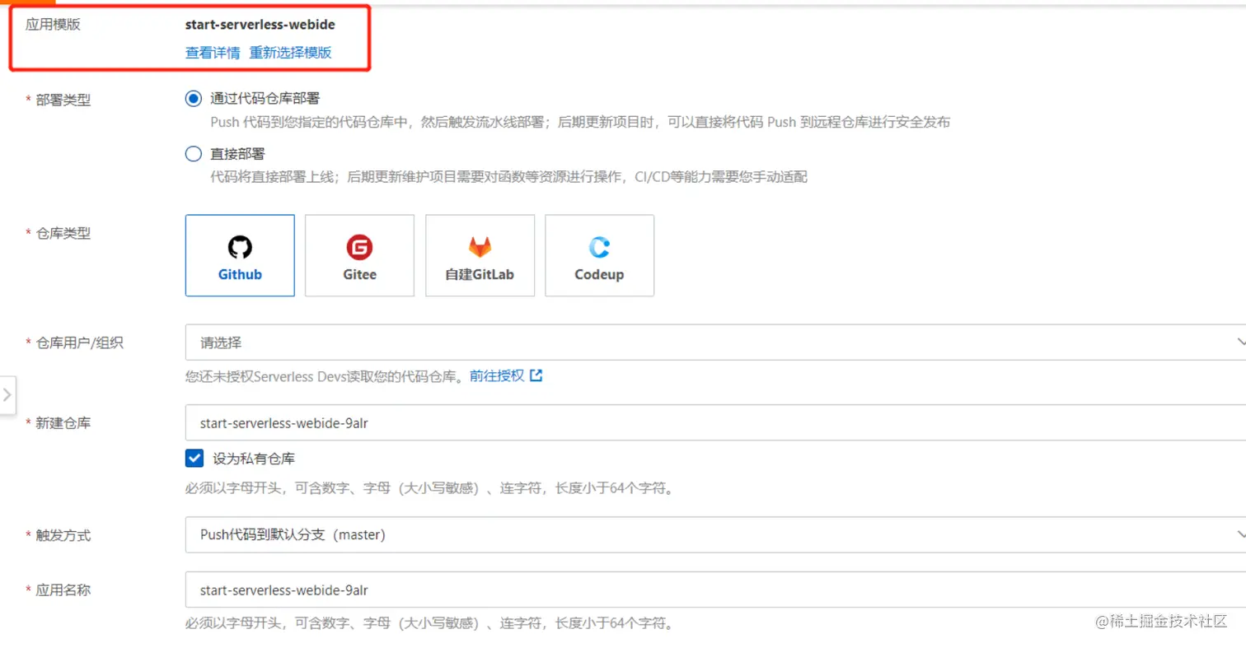Focus the 应用名称 input field
The width and height of the screenshot is (1246, 648).
(x=715, y=590)
